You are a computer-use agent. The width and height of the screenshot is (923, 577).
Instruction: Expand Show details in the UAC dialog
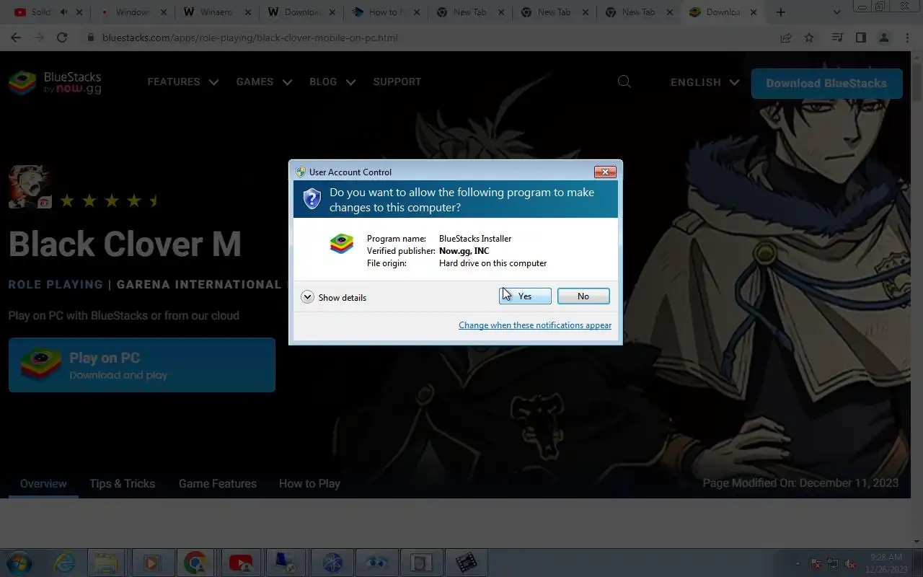(334, 297)
